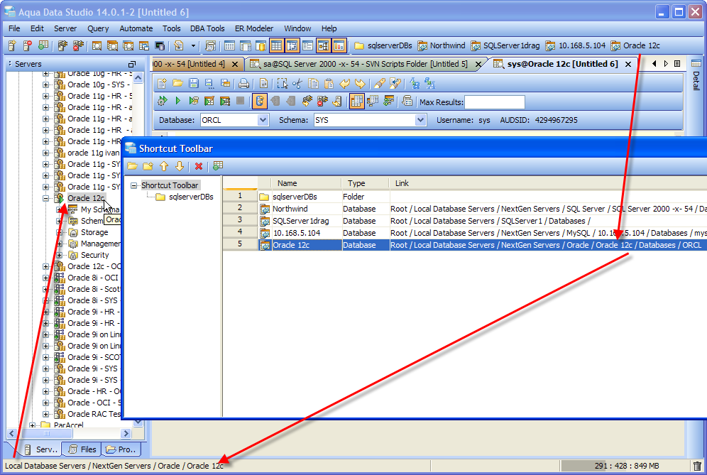
Task: Open the File menu
Action: coord(14,28)
